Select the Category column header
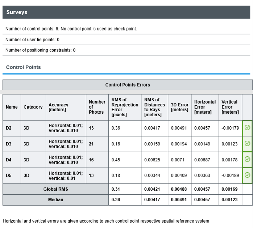 33,107
